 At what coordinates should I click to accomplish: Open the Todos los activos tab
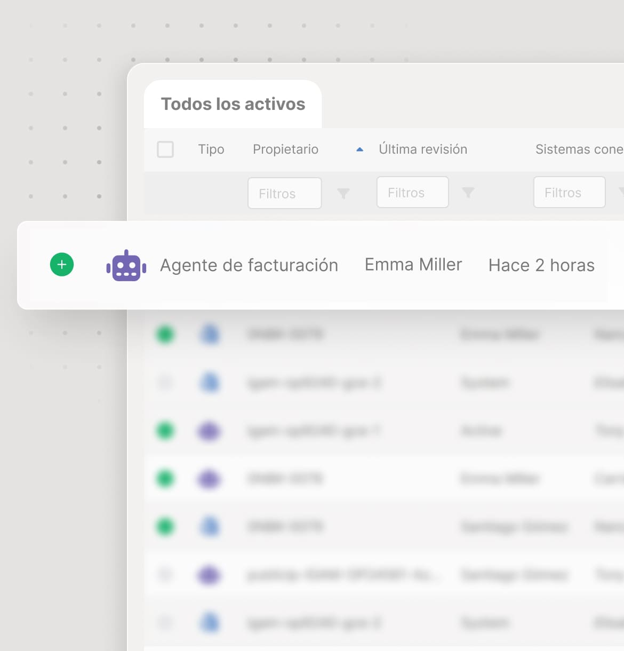[x=233, y=104]
